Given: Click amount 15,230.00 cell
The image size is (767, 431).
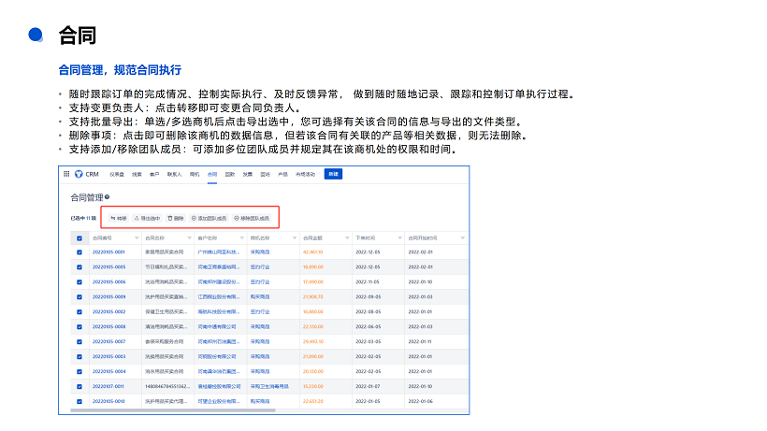Looking at the screenshot, I should tap(312, 386).
